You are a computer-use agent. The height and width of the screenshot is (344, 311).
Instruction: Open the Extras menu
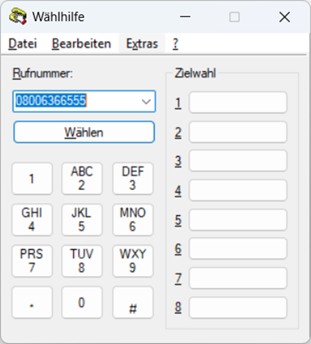142,44
